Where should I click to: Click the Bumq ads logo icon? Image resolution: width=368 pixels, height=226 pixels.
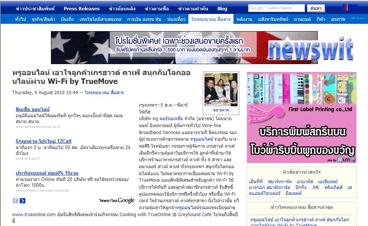tap(346, 160)
